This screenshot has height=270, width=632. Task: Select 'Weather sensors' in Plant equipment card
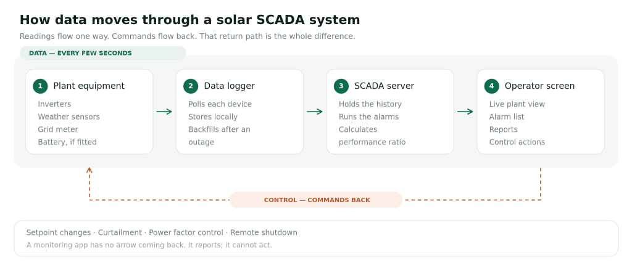click(x=69, y=117)
